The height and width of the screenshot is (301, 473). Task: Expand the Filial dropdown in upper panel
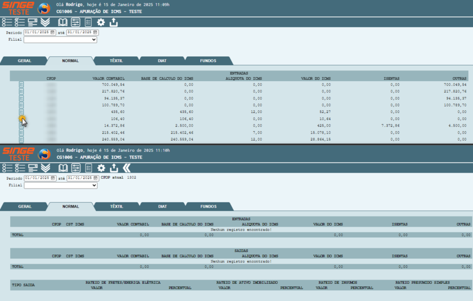click(x=61, y=40)
